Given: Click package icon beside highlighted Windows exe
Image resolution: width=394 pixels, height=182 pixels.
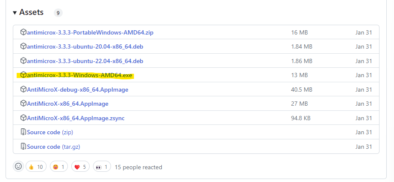Looking at the screenshot, I should (x=23, y=75).
